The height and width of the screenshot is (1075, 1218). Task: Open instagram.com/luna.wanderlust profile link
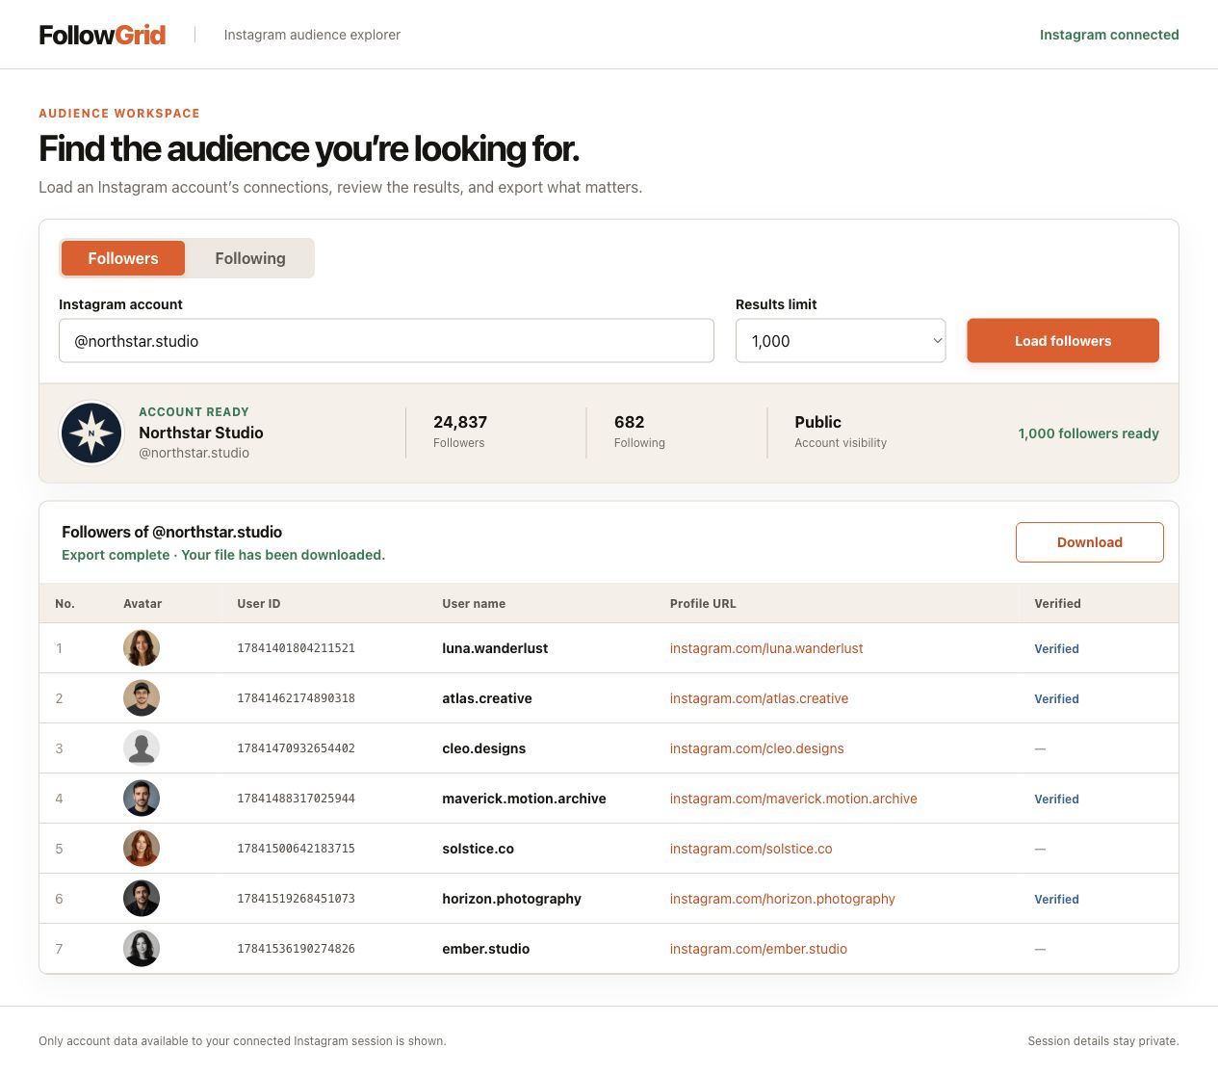click(x=766, y=648)
